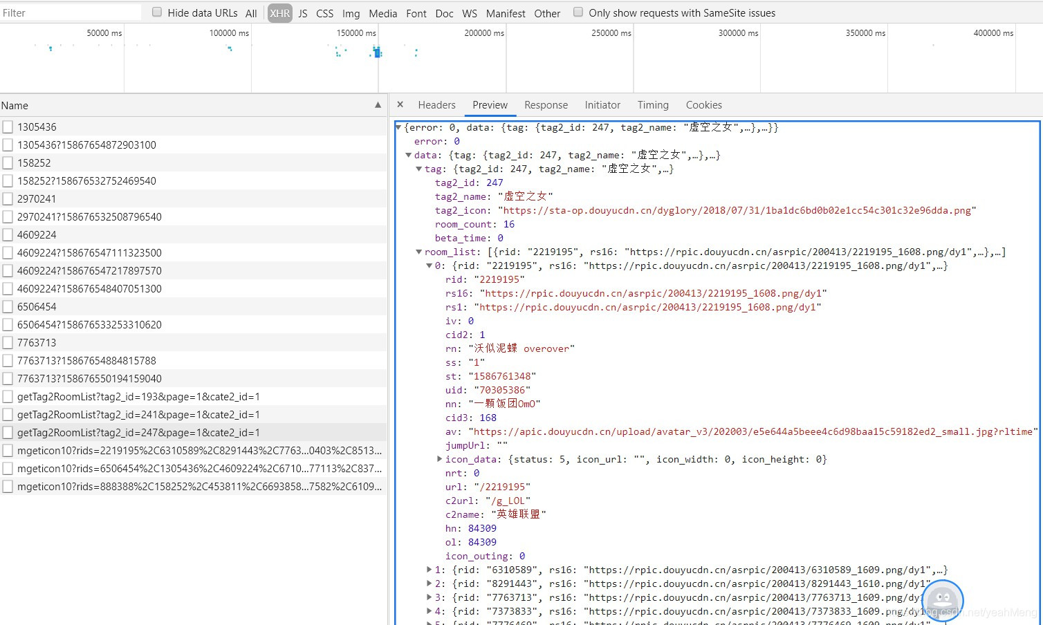Click the file icon of request 2970241
This screenshot has width=1043, height=625.
(x=8, y=199)
